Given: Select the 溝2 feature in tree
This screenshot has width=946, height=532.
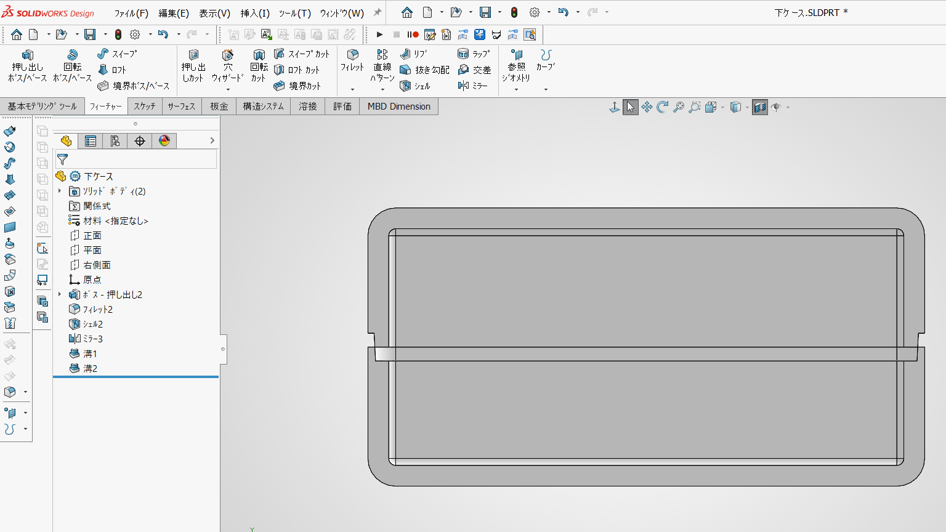Looking at the screenshot, I should click(83, 368).
